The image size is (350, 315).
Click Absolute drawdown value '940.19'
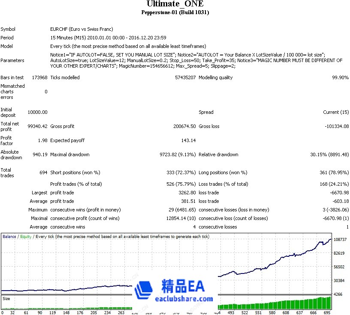(40, 155)
